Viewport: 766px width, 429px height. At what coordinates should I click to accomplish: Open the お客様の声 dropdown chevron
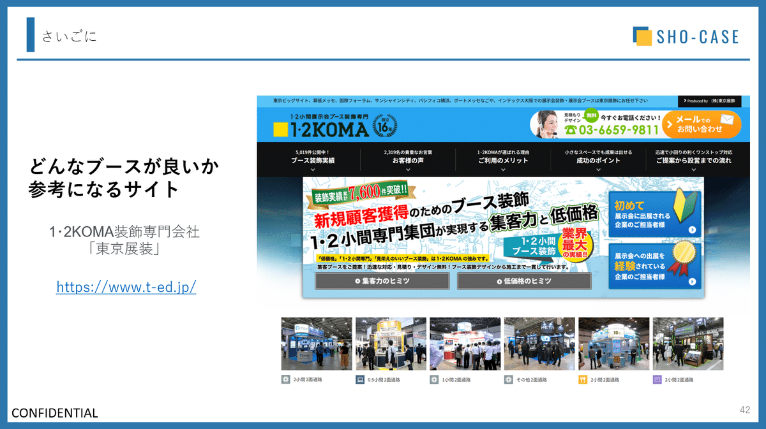click(x=408, y=168)
